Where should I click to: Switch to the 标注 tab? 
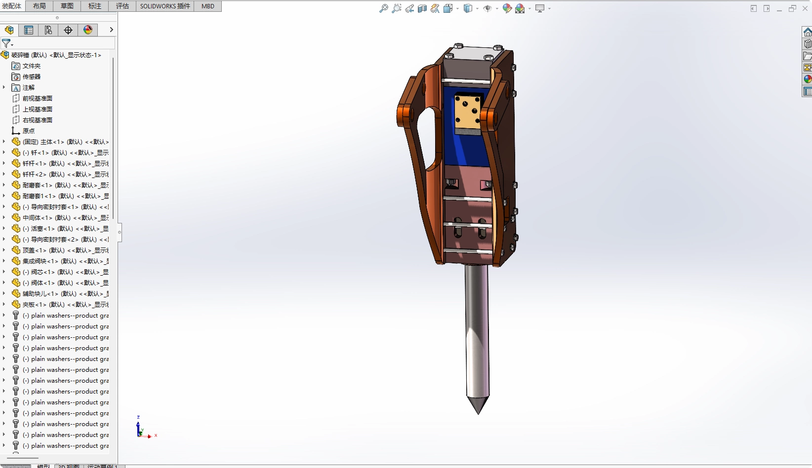[x=95, y=6]
